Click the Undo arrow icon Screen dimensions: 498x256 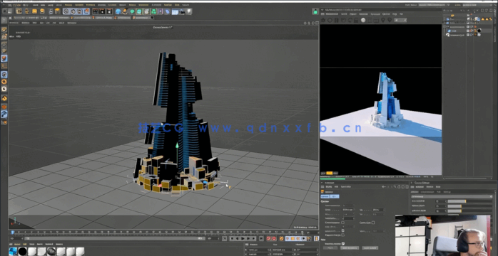[4, 11]
